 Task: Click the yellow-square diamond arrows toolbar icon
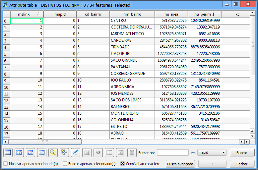coord(64,152)
